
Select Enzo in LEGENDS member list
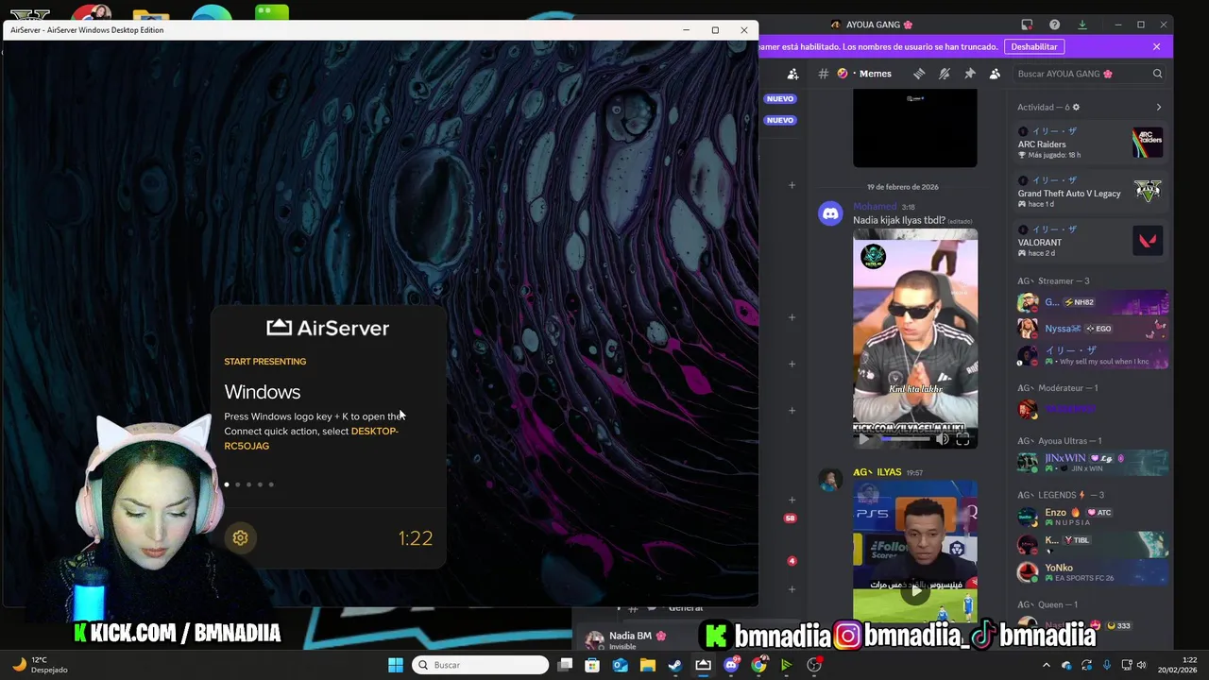tap(1090, 517)
